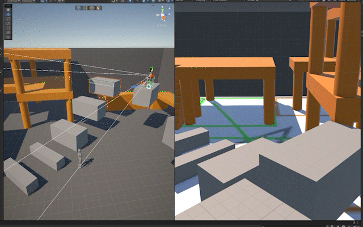The width and height of the screenshot is (363, 227).
Task: Select the outlined grey cube in the scene view
Action: [104, 87]
